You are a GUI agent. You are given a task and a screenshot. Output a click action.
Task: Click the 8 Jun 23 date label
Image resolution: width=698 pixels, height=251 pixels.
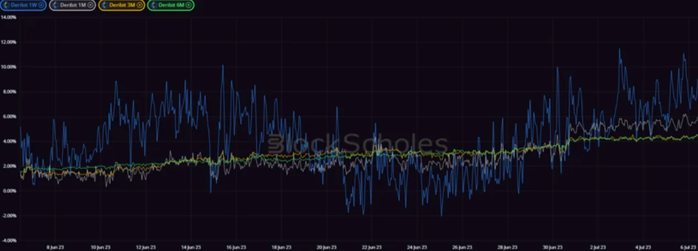click(55, 248)
